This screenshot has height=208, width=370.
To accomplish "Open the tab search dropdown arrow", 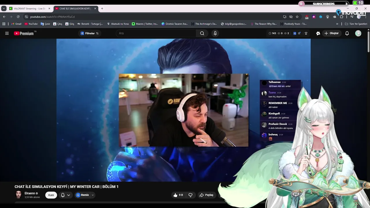I will point(4,9).
